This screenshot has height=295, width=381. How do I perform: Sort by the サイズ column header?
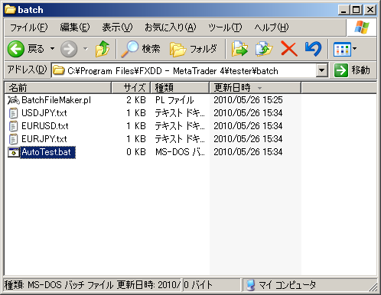[131, 88]
